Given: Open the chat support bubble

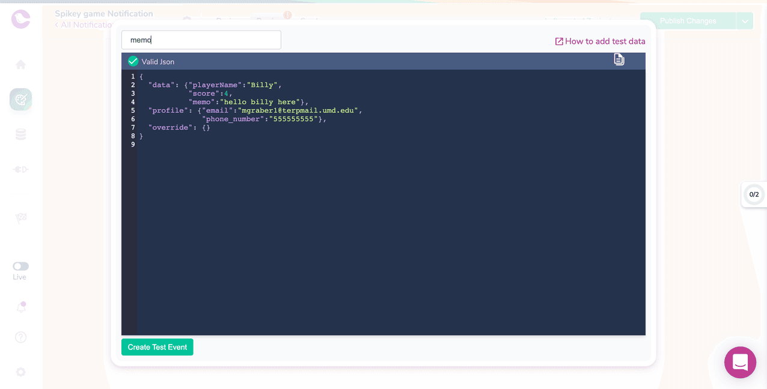Looking at the screenshot, I should pyautogui.click(x=740, y=363).
